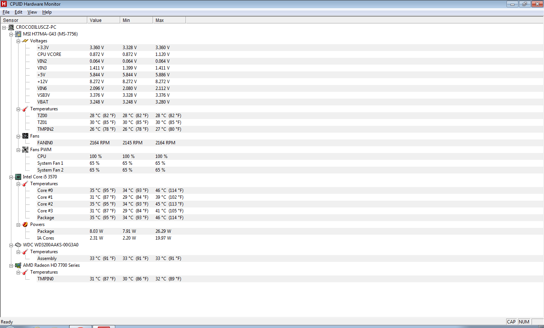Viewport: 544px width, 328px height.
Task: Select the Assembly temperature row
Action: click(290, 258)
